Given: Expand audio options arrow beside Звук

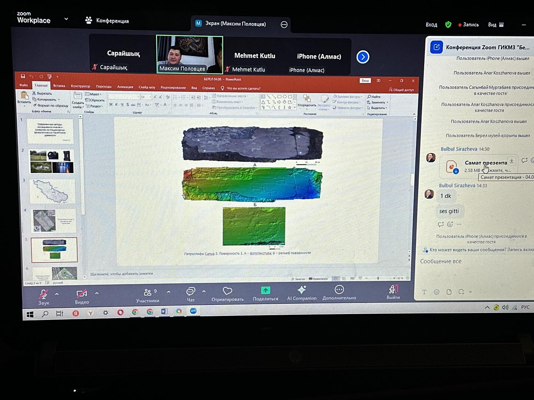Looking at the screenshot, I should 57,294.
